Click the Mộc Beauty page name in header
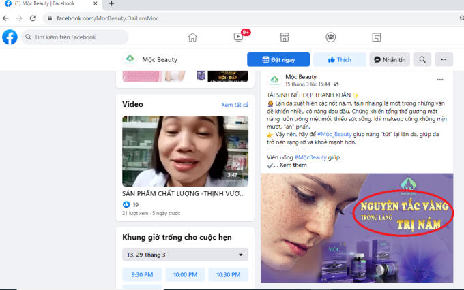 coord(160,59)
